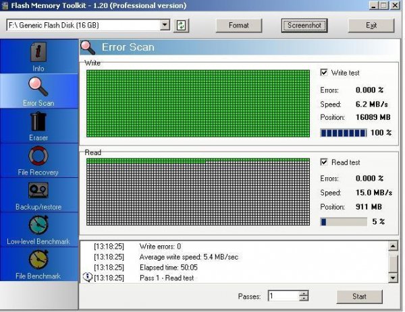The height and width of the screenshot is (312, 405).
Task: Click write position value 16089 MB
Action: tap(373, 117)
